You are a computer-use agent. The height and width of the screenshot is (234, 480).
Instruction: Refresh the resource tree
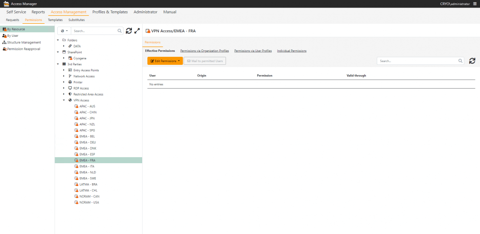[129, 31]
